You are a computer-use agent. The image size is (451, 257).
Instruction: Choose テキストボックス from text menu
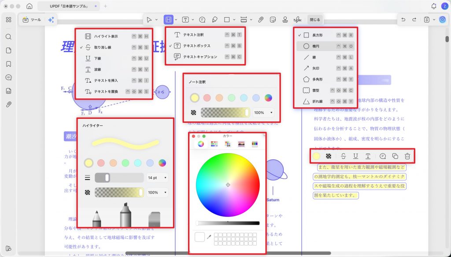click(205, 45)
